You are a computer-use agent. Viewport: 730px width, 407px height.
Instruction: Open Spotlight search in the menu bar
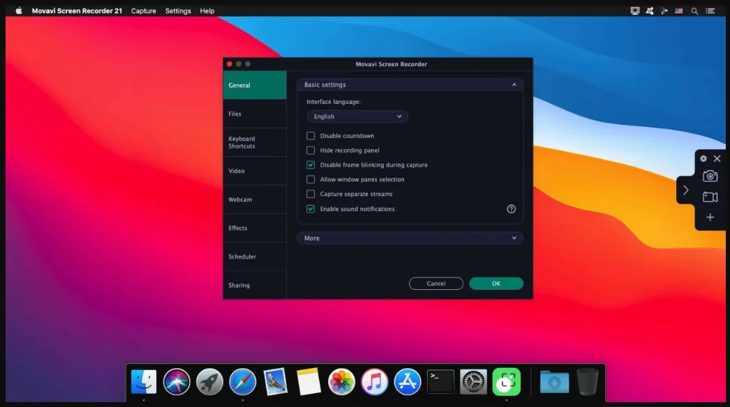pos(694,10)
